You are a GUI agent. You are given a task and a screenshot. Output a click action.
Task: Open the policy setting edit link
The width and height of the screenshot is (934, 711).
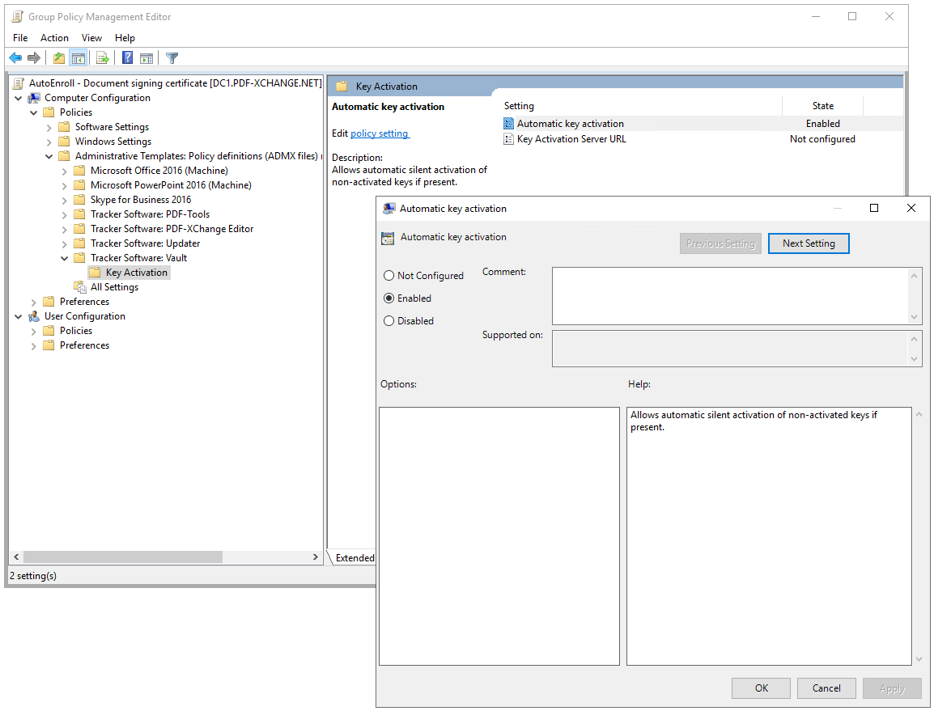pos(380,133)
